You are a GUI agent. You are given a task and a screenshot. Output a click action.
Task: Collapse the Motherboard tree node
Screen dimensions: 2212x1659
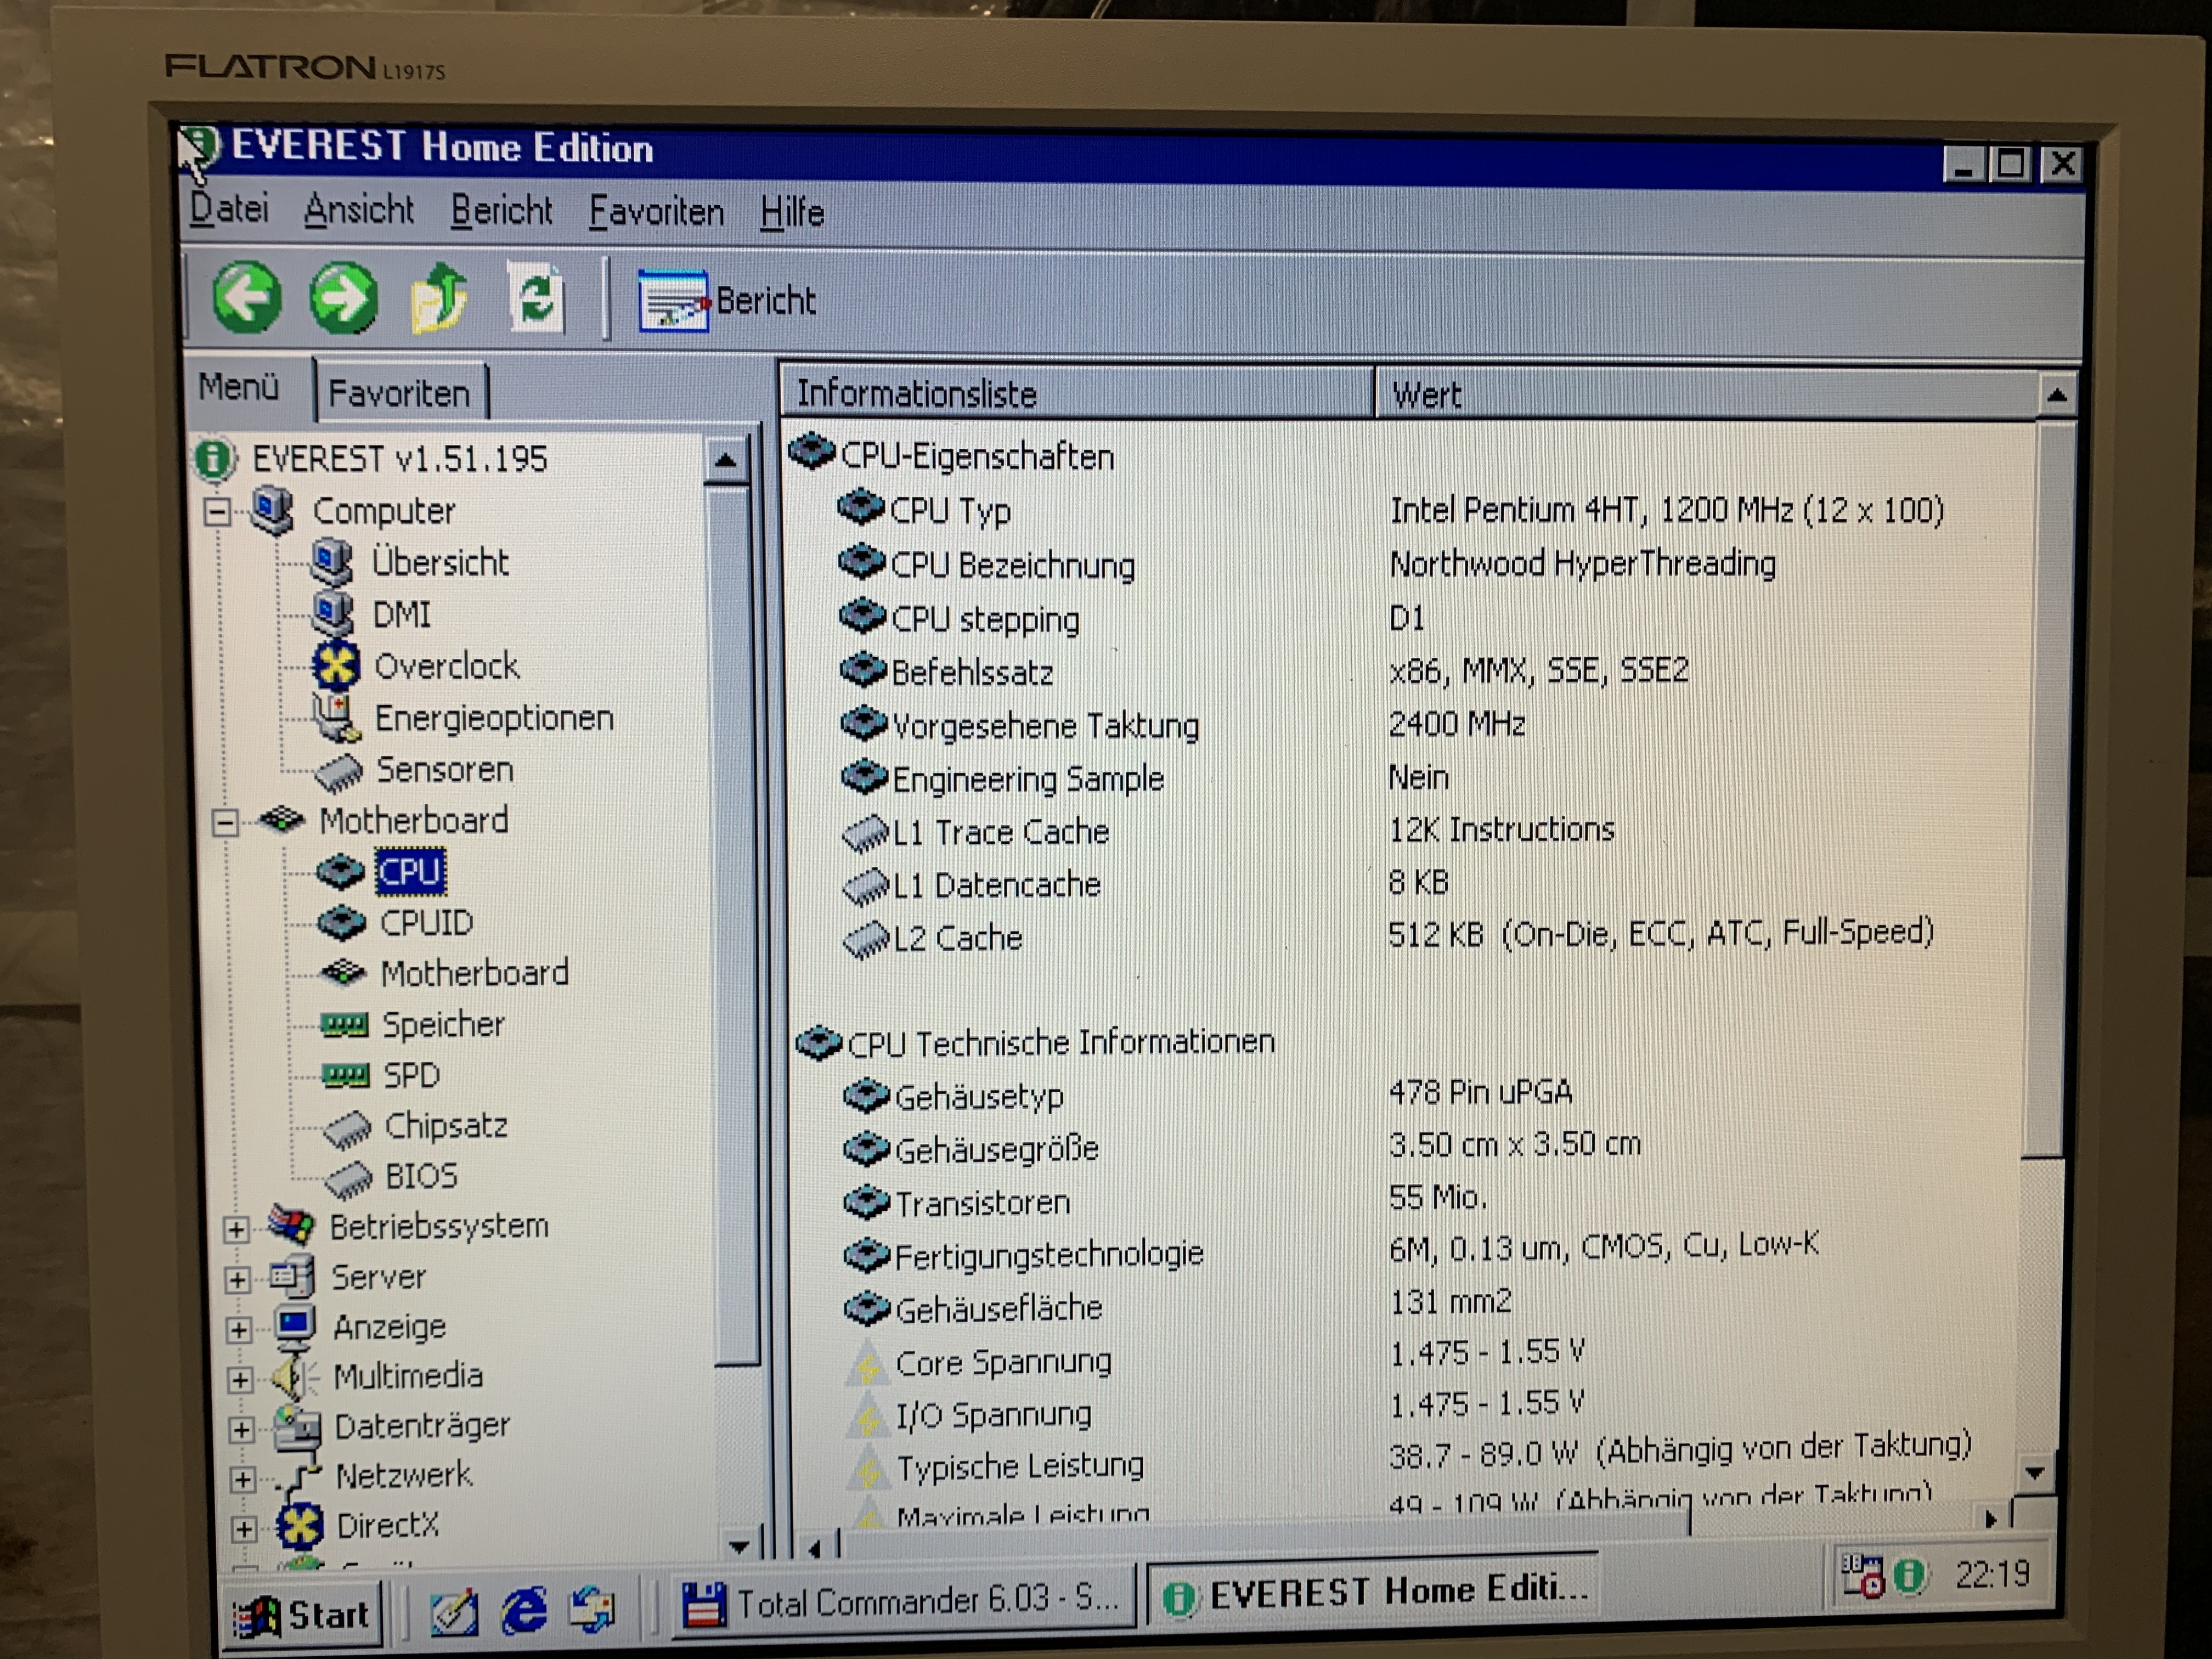[x=225, y=822]
